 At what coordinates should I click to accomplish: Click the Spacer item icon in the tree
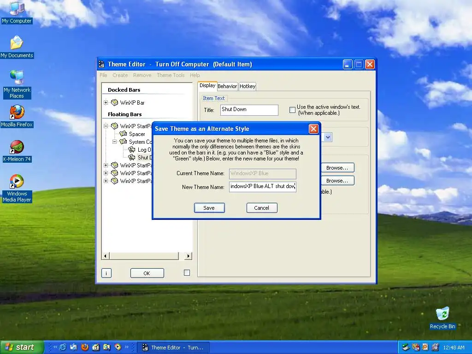[124, 134]
